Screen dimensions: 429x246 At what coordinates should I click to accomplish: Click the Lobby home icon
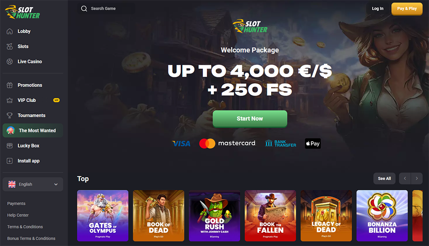tap(9, 31)
